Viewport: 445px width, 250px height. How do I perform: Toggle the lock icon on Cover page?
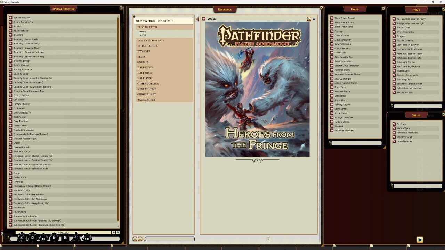pos(314,19)
